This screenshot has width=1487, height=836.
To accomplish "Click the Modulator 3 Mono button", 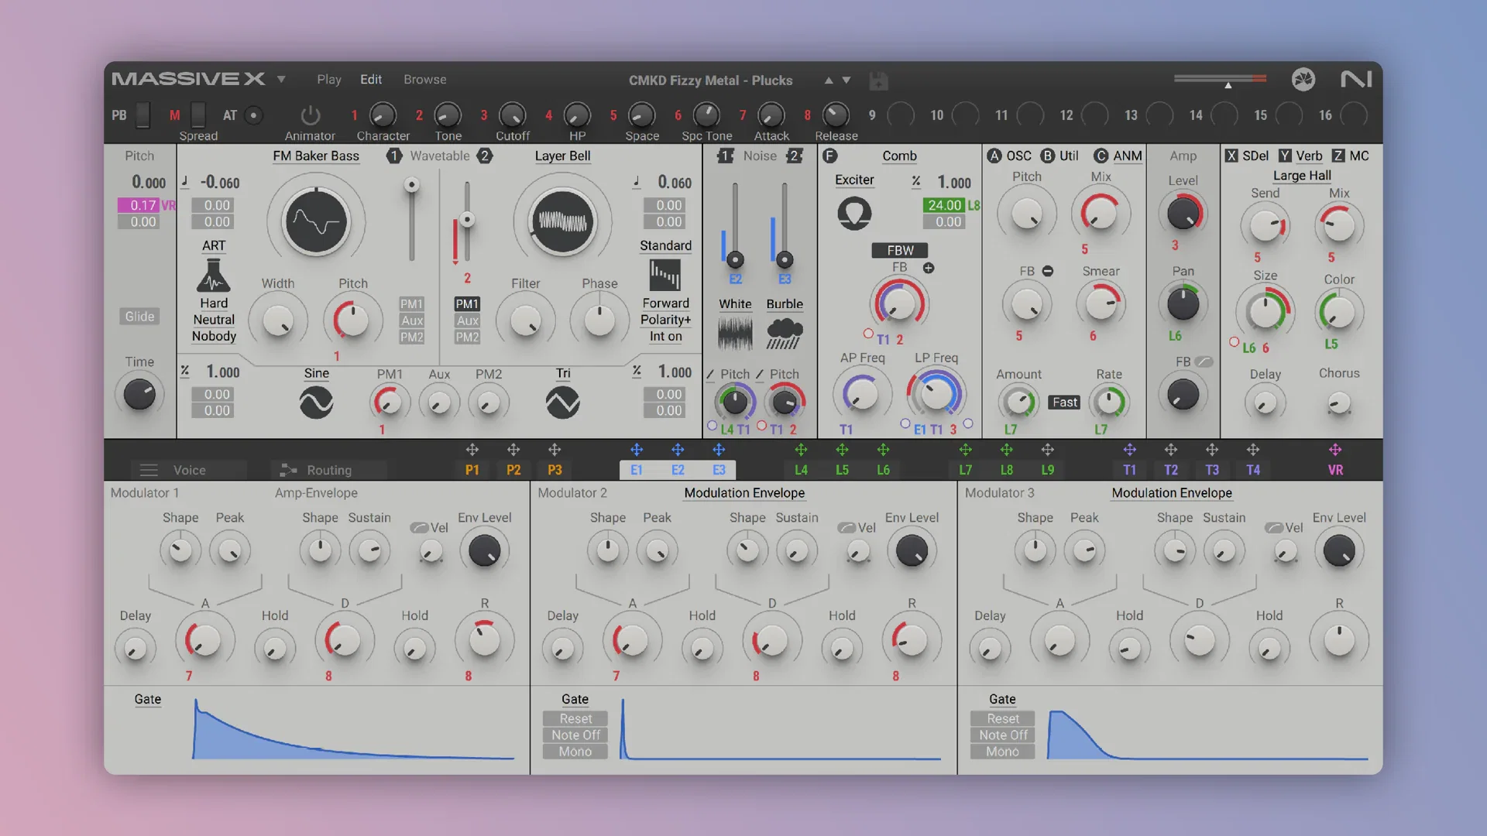I will (1003, 752).
